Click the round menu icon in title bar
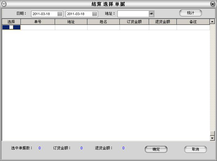This screenshot has width=217, height=161. [x=4, y=4]
